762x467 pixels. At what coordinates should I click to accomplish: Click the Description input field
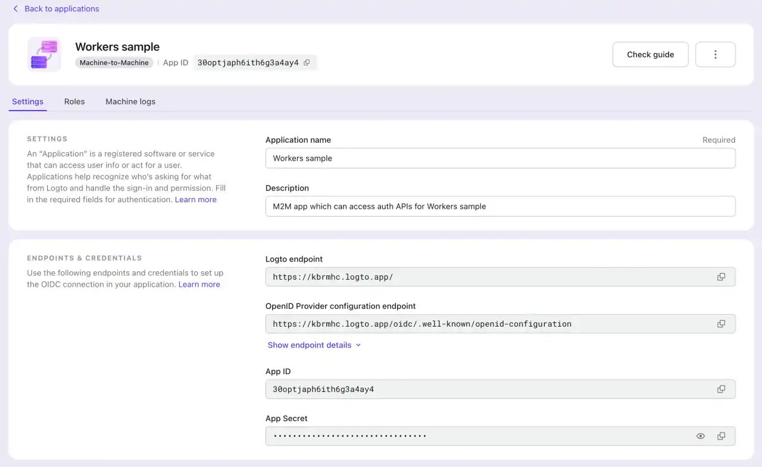(x=500, y=206)
